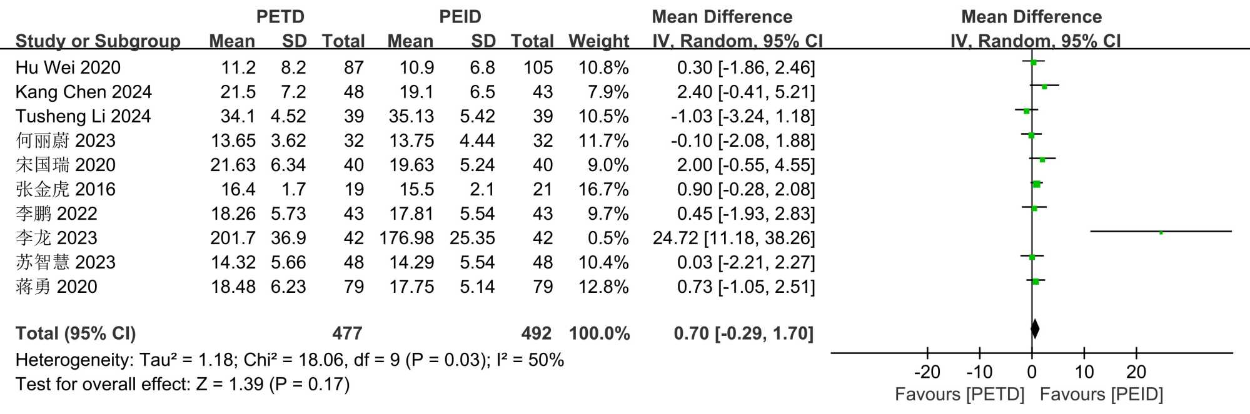
Task: Select the Hu Wei 2020 study row label
Action: 68,67
